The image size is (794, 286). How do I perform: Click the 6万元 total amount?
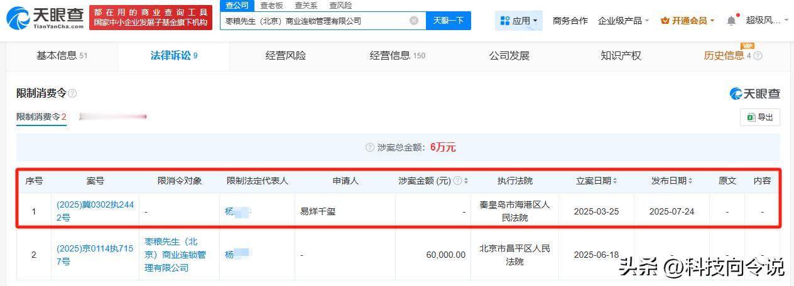pyautogui.click(x=443, y=147)
